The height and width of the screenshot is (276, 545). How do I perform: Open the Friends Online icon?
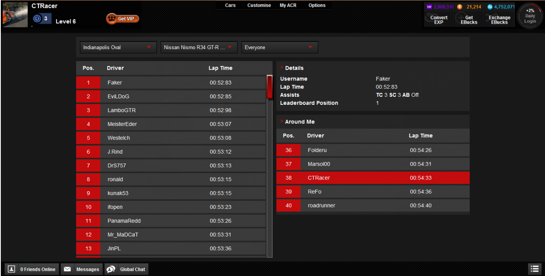pyautogui.click(x=12, y=269)
